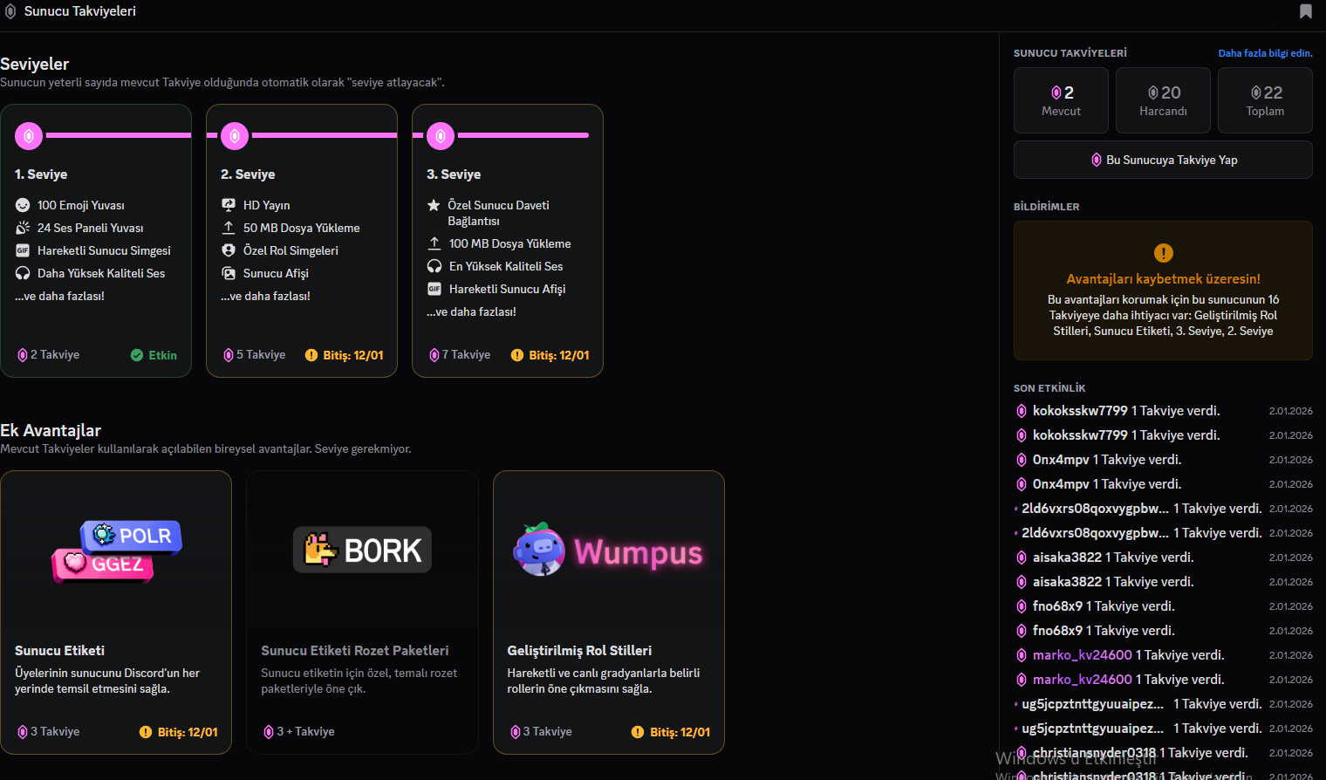Click the Sunucu Etiketi Rozet Paketleri title
Screen dimensions: 1326x780
[355, 651]
